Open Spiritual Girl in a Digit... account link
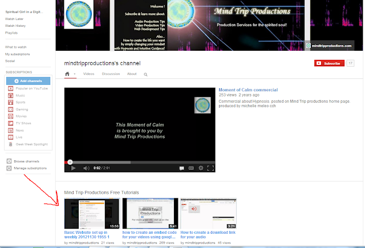The height and width of the screenshot is (248, 365). click(24, 12)
